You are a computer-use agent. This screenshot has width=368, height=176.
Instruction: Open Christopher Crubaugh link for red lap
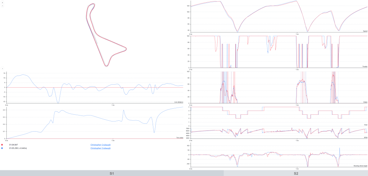pyautogui.click(x=100, y=144)
